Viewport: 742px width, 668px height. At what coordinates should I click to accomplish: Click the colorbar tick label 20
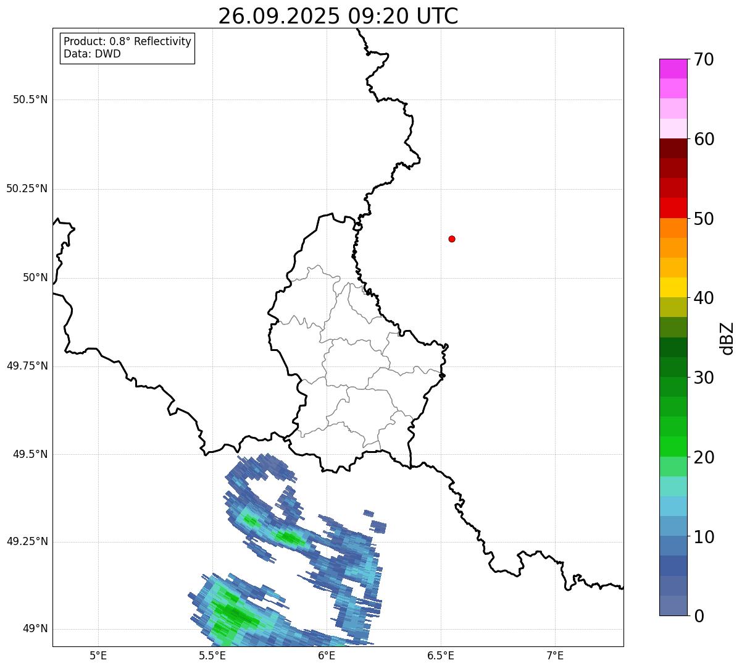pos(704,457)
